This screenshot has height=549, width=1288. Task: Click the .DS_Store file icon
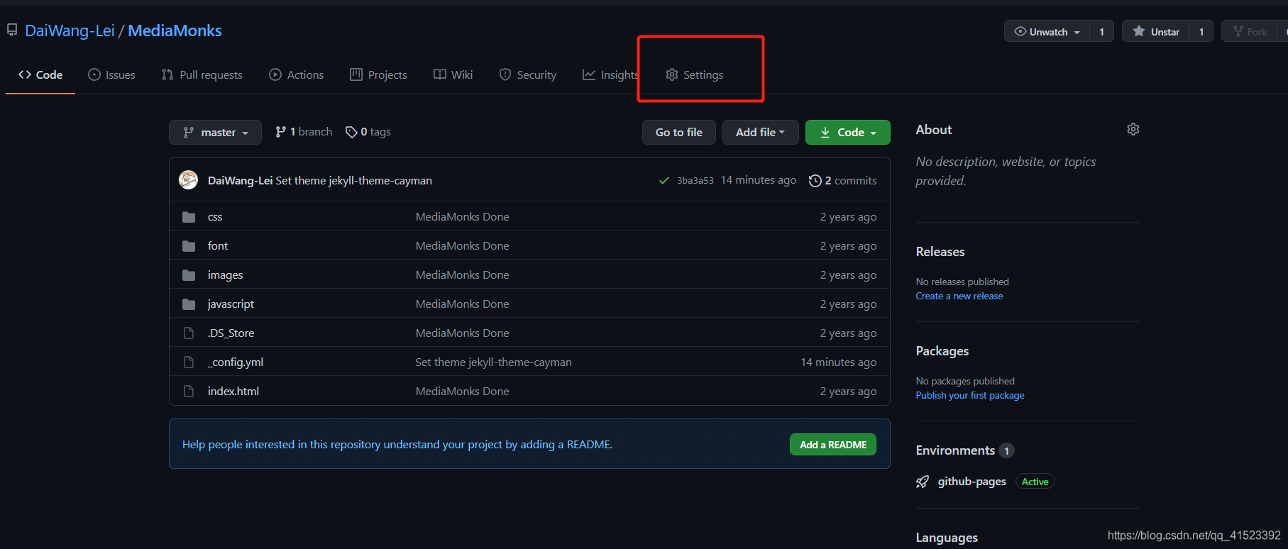click(x=189, y=333)
